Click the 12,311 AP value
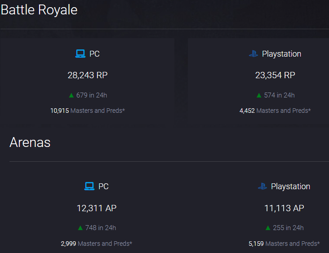Viewport: 329px width, 253px height. (97, 208)
